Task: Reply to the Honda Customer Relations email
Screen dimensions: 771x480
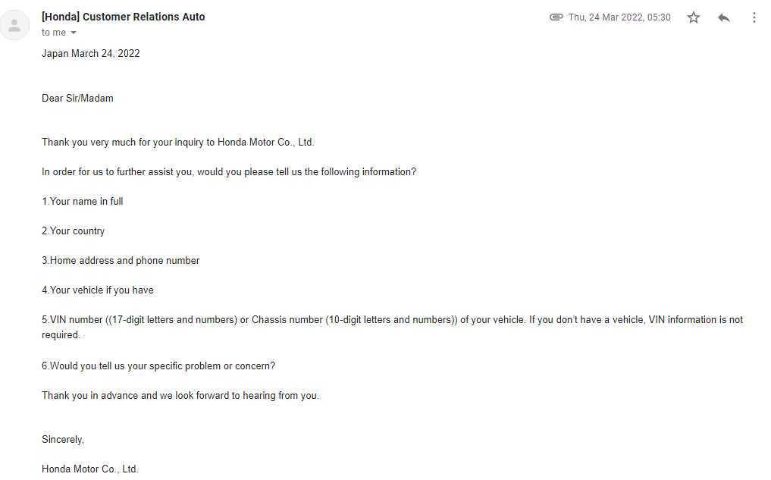Action: click(x=723, y=17)
